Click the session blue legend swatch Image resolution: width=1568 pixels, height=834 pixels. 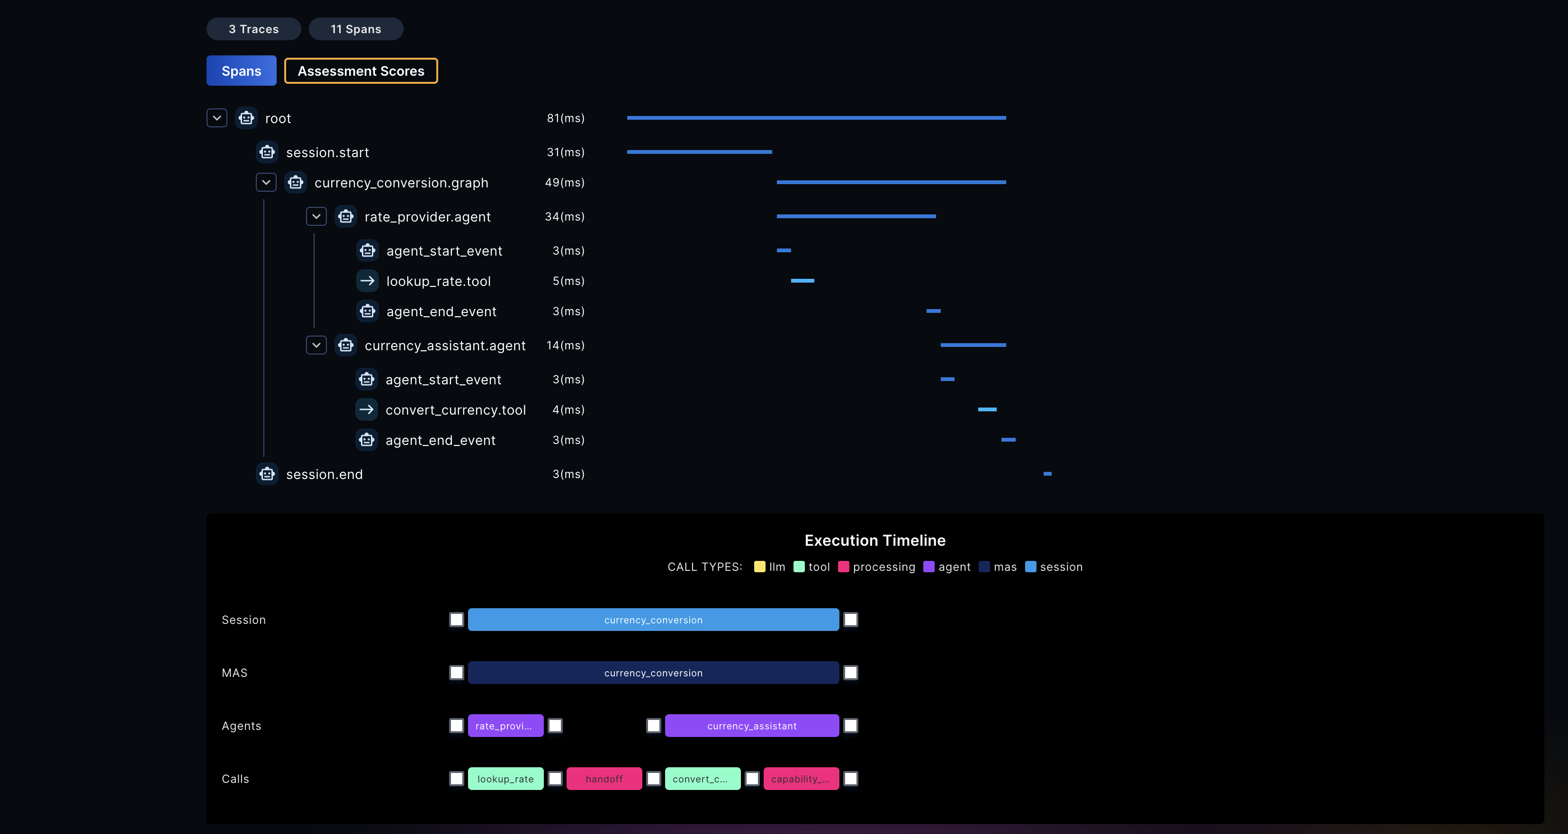[1030, 567]
